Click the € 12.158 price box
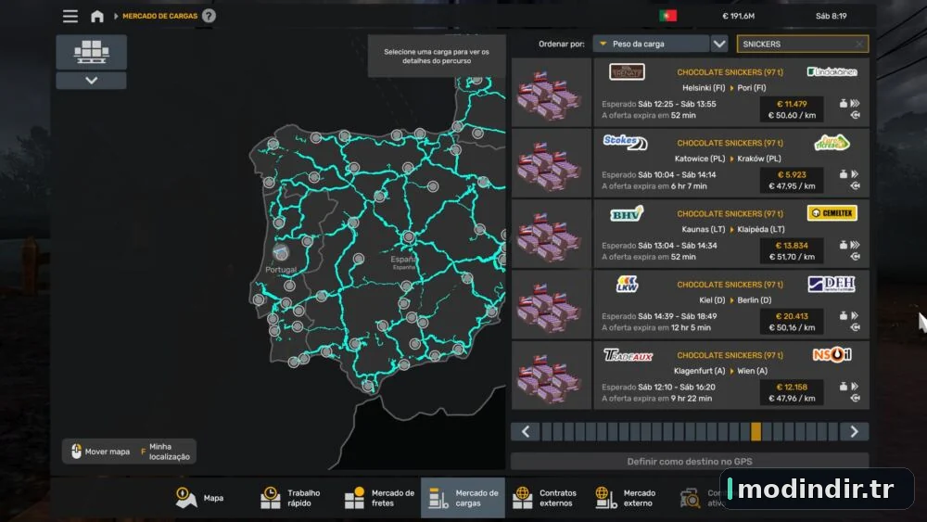This screenshot has height=522, width=927. tap(792, 392)
